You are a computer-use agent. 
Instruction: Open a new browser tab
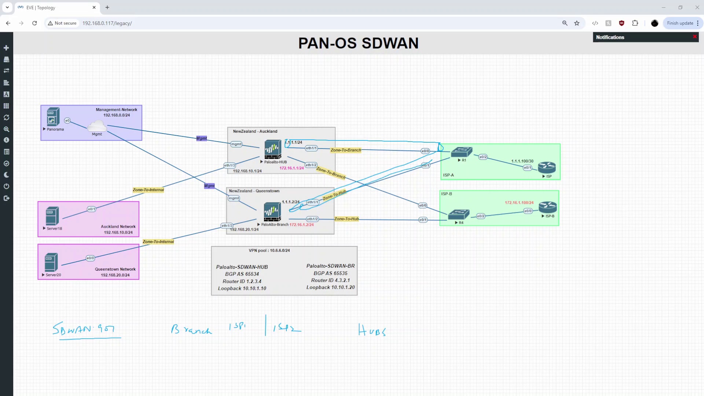(x=107, y=7)
